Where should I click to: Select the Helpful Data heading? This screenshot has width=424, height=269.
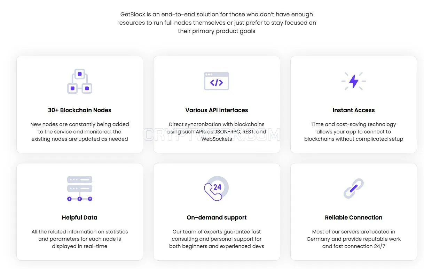tap(80, 217)
